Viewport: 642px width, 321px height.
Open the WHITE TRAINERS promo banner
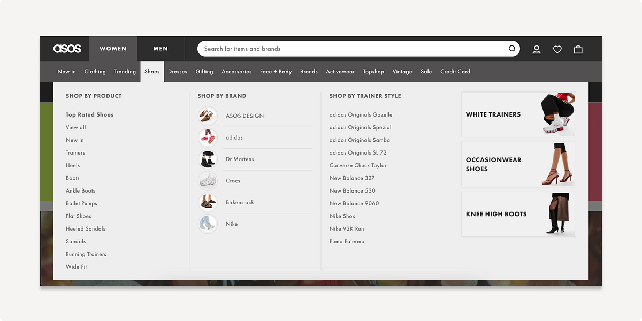tap(518, 114)
